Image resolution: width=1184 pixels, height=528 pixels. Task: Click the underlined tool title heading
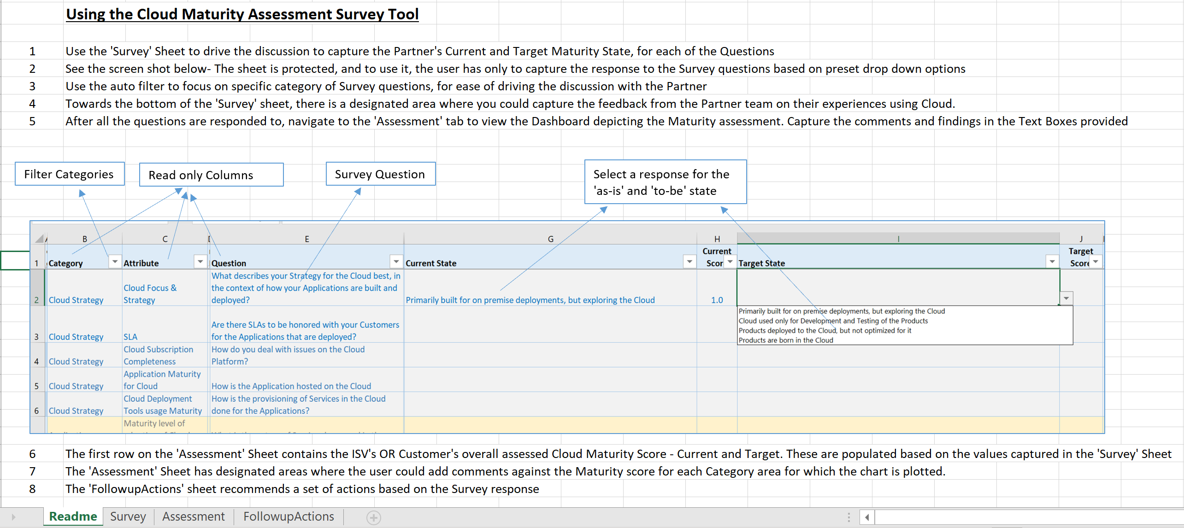[x=242, y=14]
